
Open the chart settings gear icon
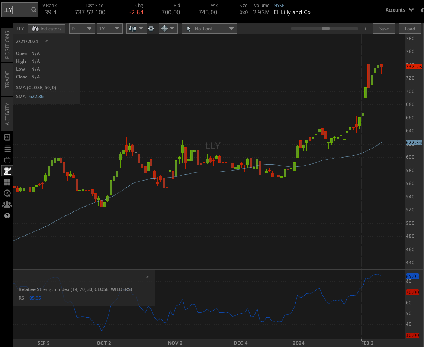[152, 29]
